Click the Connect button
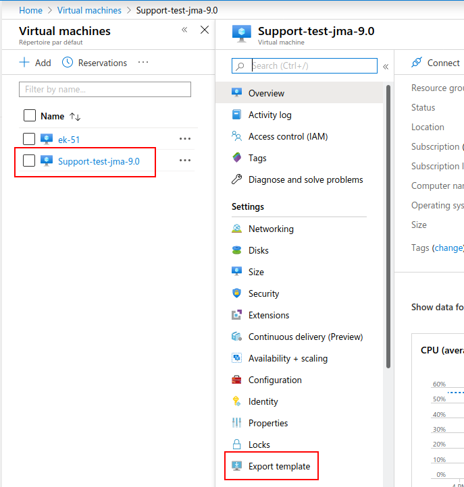 click(436, 63)
